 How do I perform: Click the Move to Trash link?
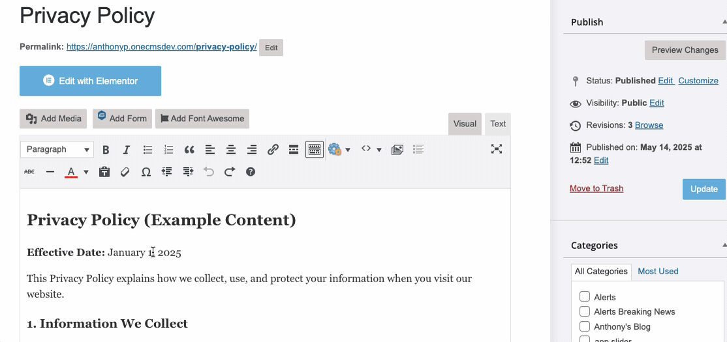pos(596,188)
